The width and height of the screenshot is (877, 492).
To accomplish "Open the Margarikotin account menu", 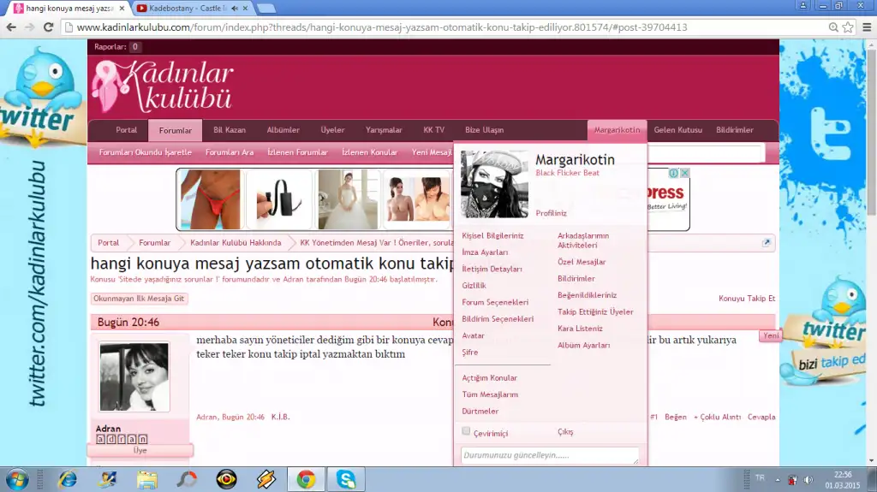I will (617, 130).
